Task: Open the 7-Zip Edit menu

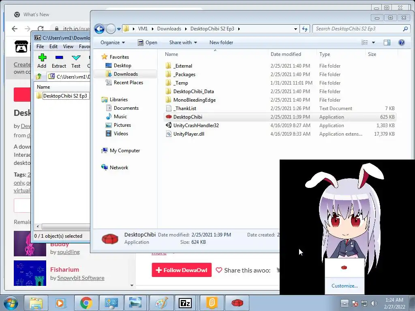Action: 53,47
